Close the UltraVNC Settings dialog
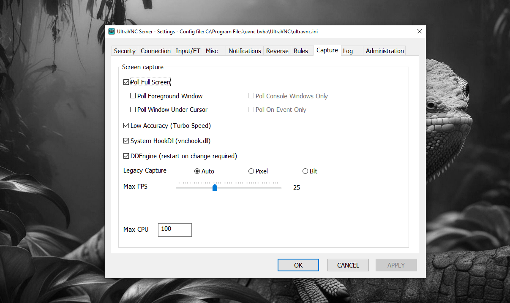The image size is (510, 303). pos(419,31)
